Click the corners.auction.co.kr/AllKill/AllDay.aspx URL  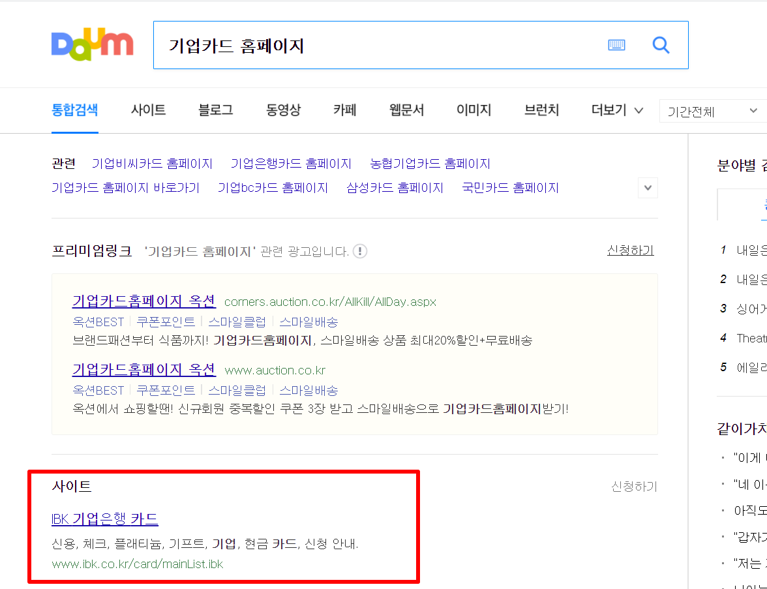pyautogui.click(x=330, y=302)
